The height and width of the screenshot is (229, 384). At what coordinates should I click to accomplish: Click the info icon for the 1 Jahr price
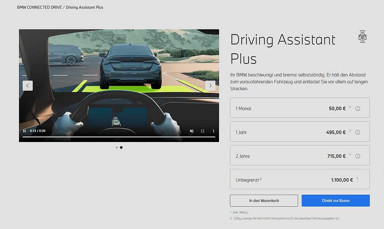pyautogui.click(x=358, y=132)
